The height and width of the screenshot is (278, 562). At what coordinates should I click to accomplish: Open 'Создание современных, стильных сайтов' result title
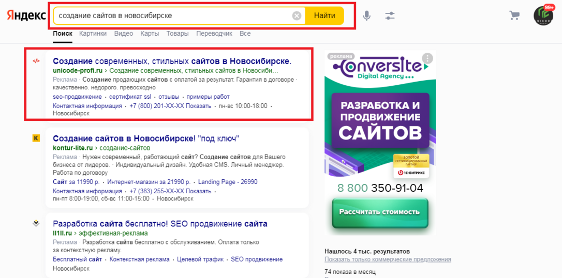pos(172,61)
